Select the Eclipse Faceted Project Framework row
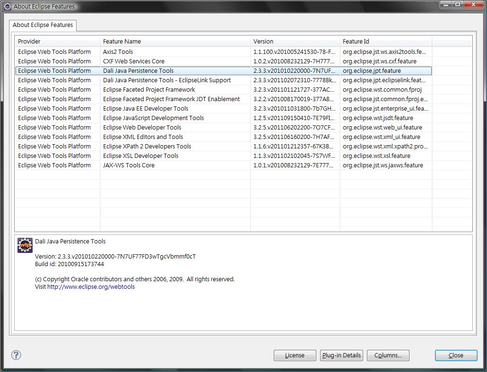This screenshot has width=487, height=372. [x=223, y=90]
